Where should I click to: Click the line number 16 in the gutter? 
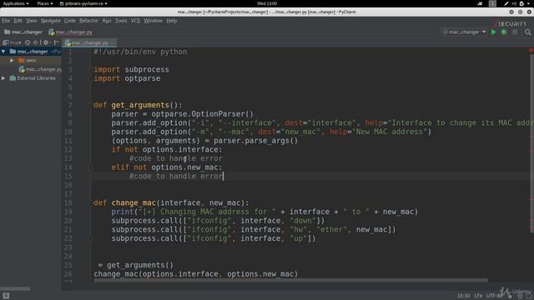coord(68,185)
